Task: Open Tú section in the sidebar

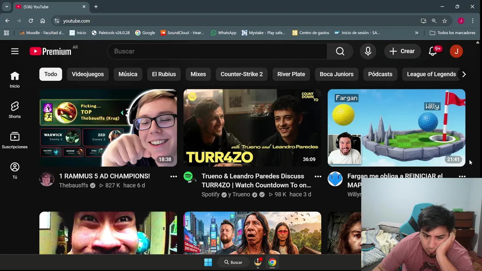Action: 15,171
